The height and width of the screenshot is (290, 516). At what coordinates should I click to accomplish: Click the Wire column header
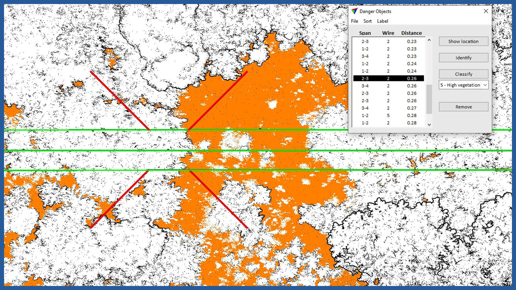pos(388,33)
